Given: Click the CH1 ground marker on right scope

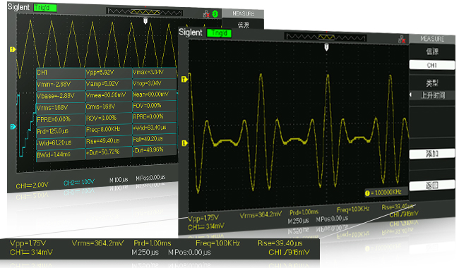Looking at the screenshot, I should pos(184,143).
